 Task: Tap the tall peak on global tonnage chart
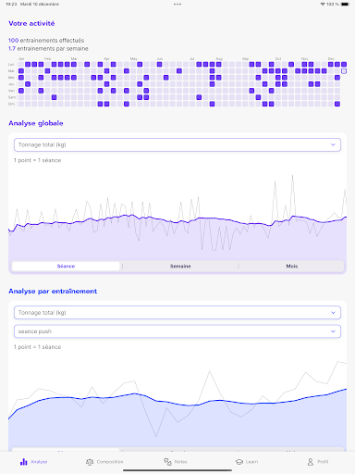pyautogui.click(x=292, y=177)
